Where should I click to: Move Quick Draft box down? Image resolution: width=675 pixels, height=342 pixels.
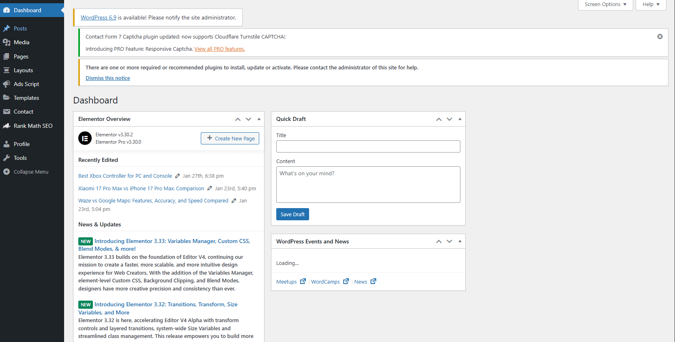449,119
